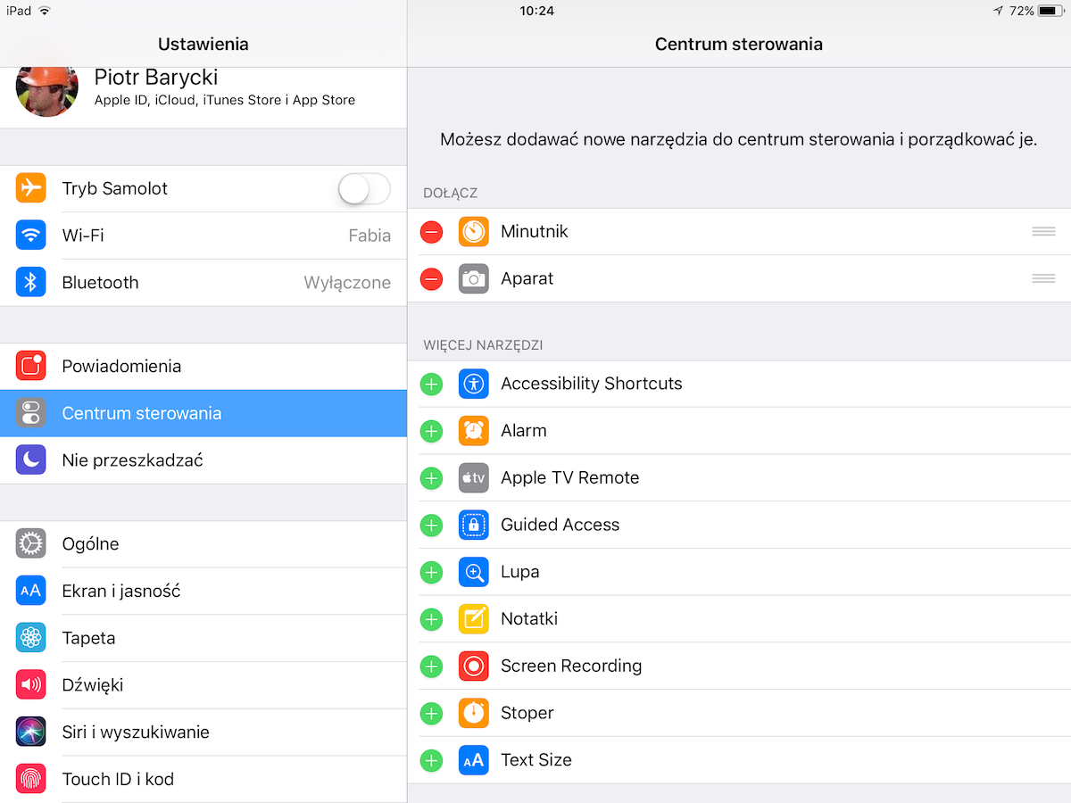Open Wi-Fi settings showing Fabia
Image resolution: width=1071 pixels, height=803 pixels.
click(203, 236)
